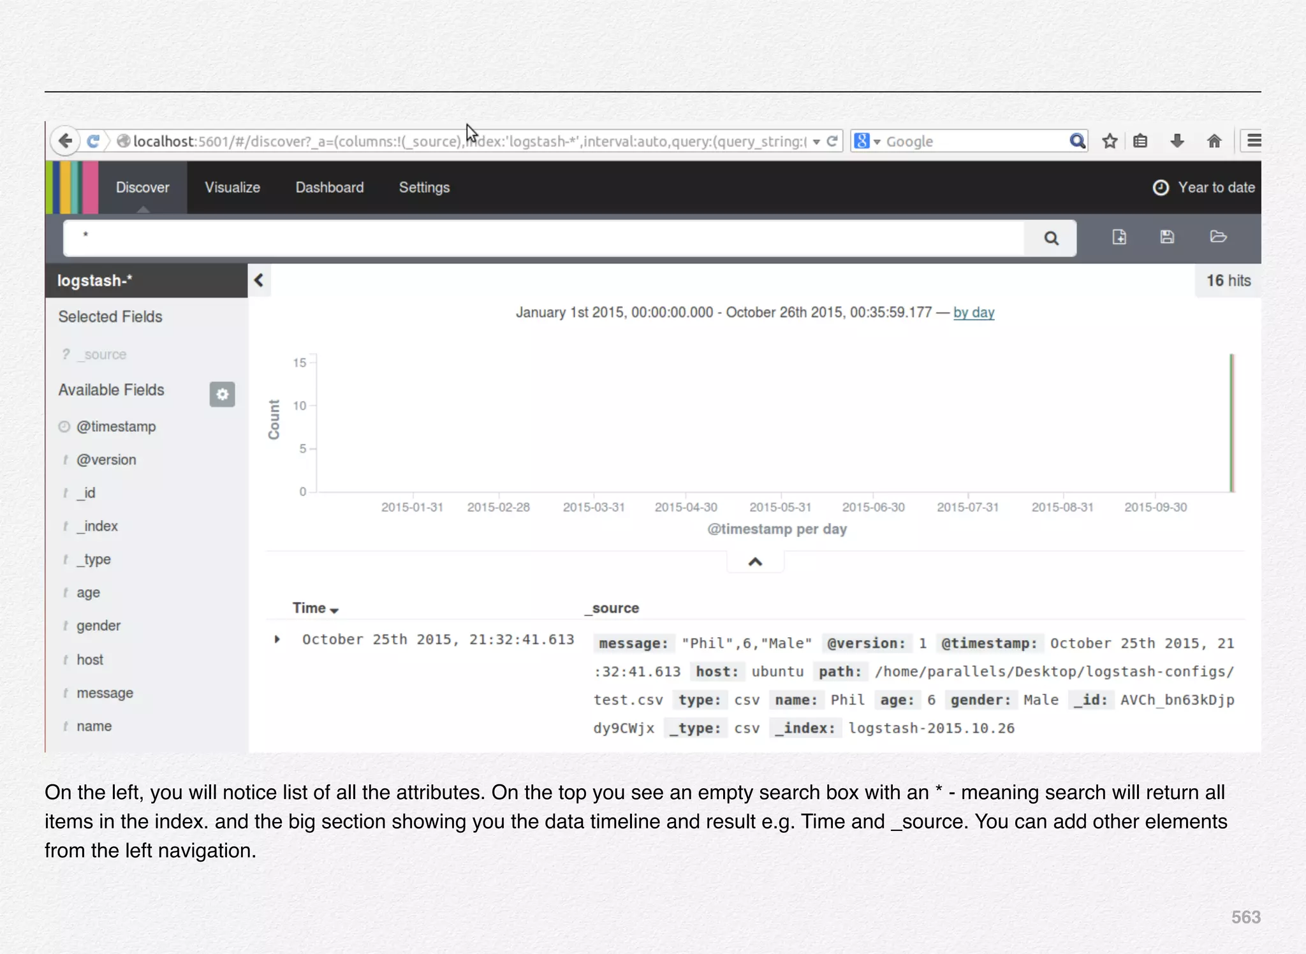The height and width of the screenshot is (954, 1306).
Task: Save the current search icon
Action: 1167,237
